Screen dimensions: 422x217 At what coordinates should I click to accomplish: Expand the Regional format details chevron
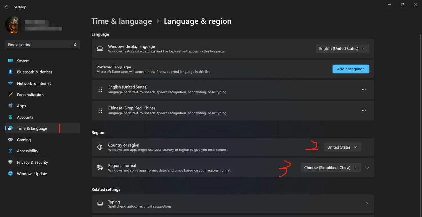coord(367,168)
